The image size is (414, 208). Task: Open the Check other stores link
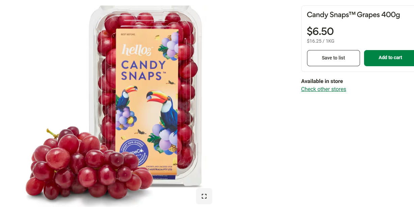tap(324, 89)
